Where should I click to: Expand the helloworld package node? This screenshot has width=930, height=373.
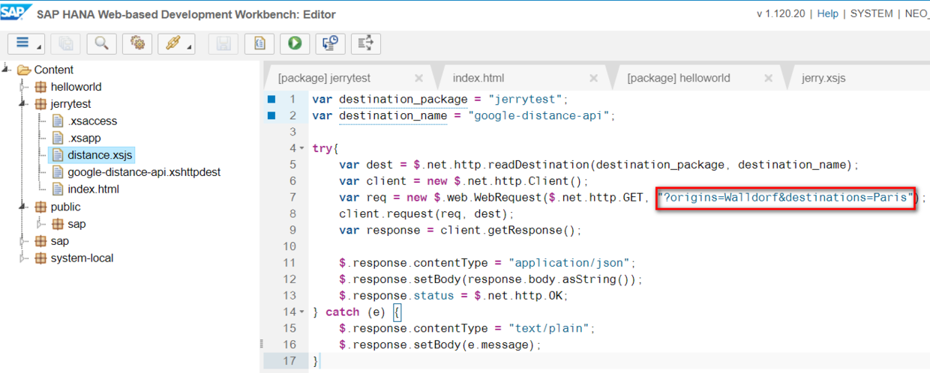click(23, 87)
